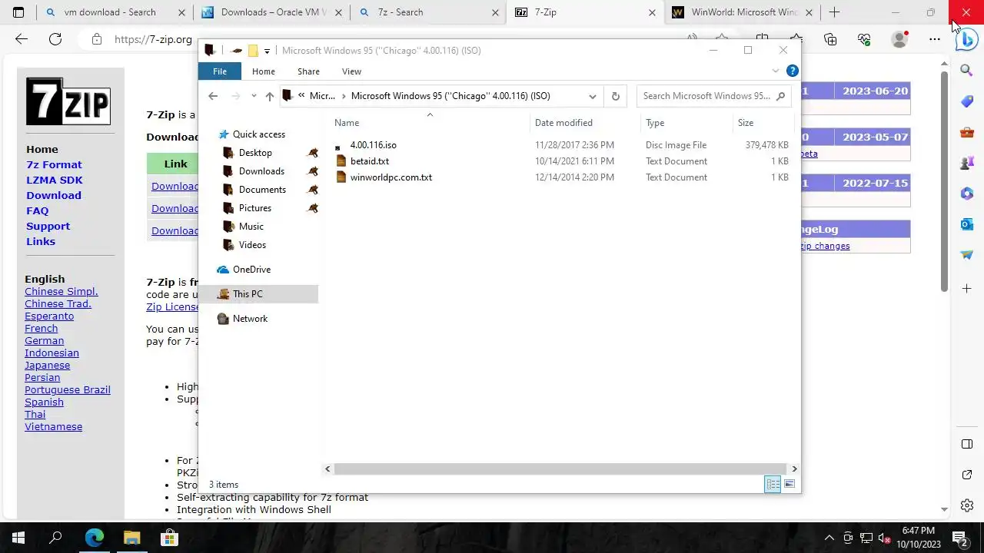Open Microsoft Store from taskbar
The image size is (984, 553).
click(169, 538)
